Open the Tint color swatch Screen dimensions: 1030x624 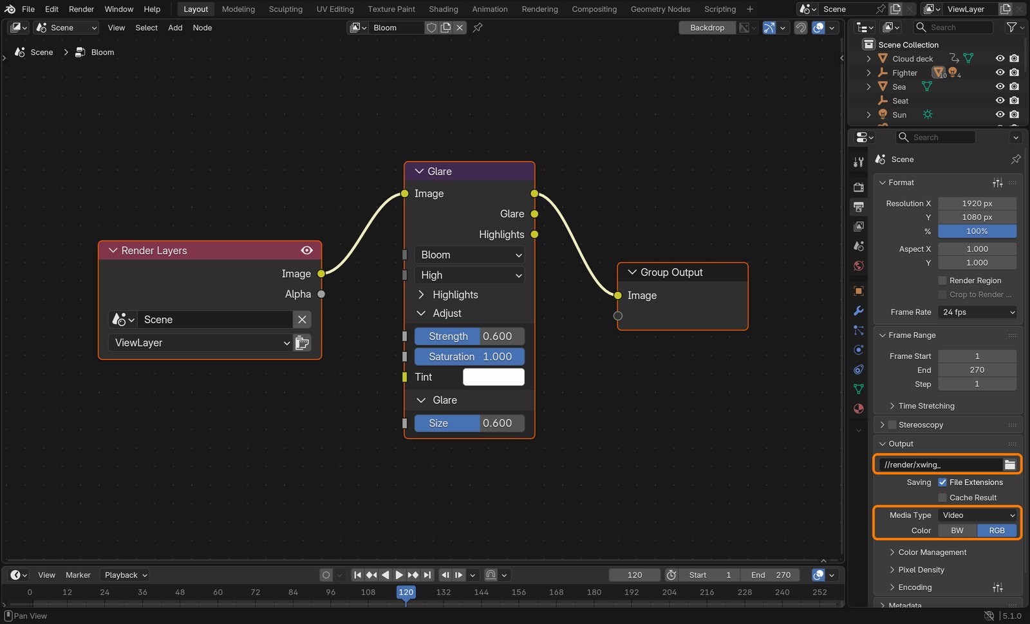[x=494, y=377]
